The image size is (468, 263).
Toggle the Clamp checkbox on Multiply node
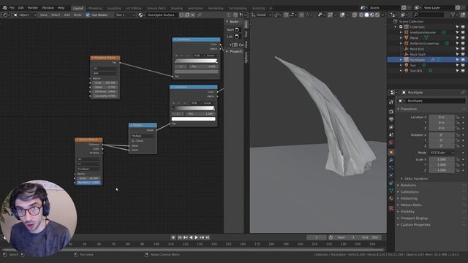pos(133,141)
